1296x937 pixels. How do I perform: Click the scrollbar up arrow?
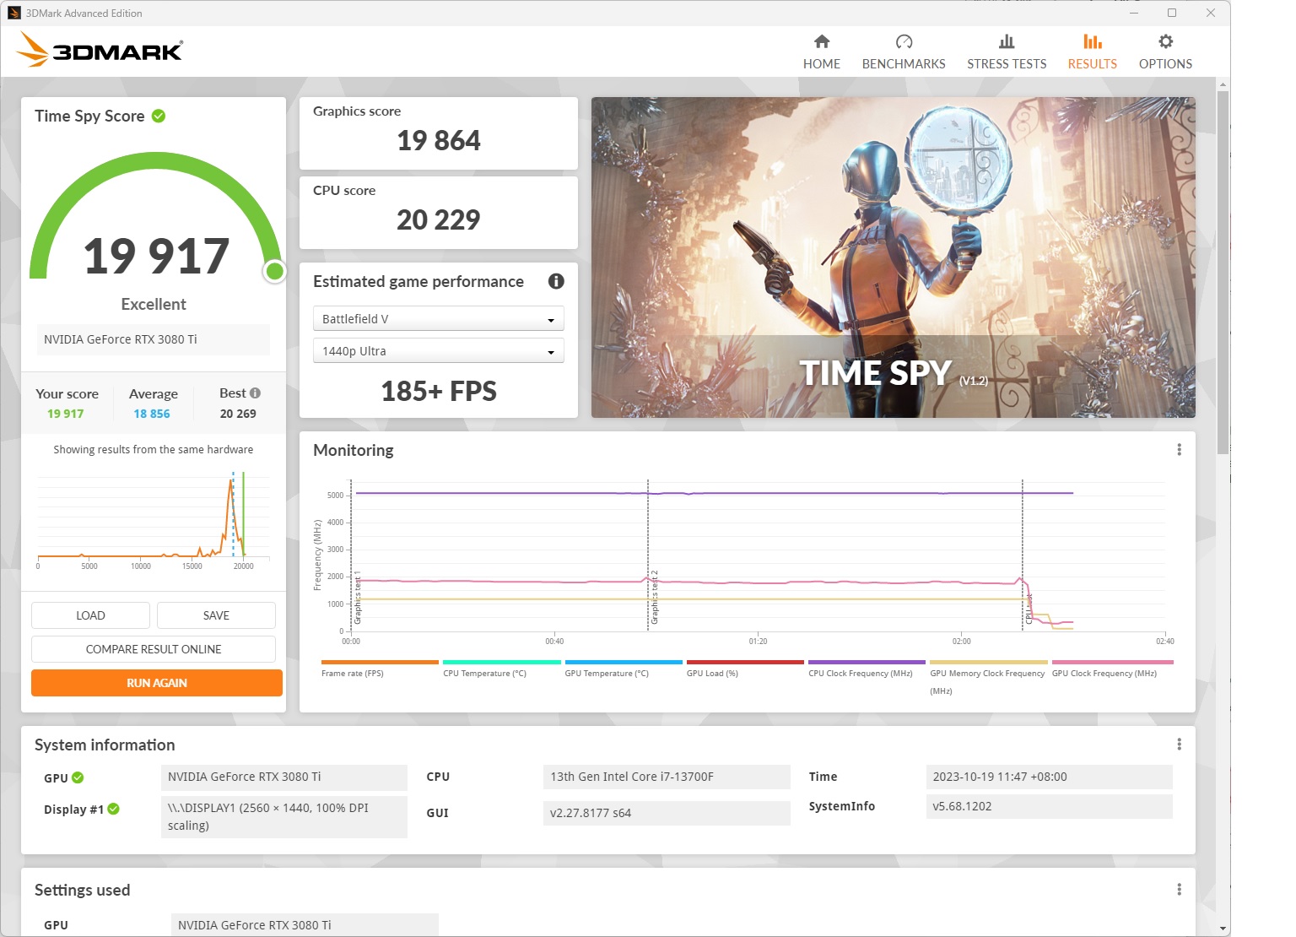pos(1223,84)
